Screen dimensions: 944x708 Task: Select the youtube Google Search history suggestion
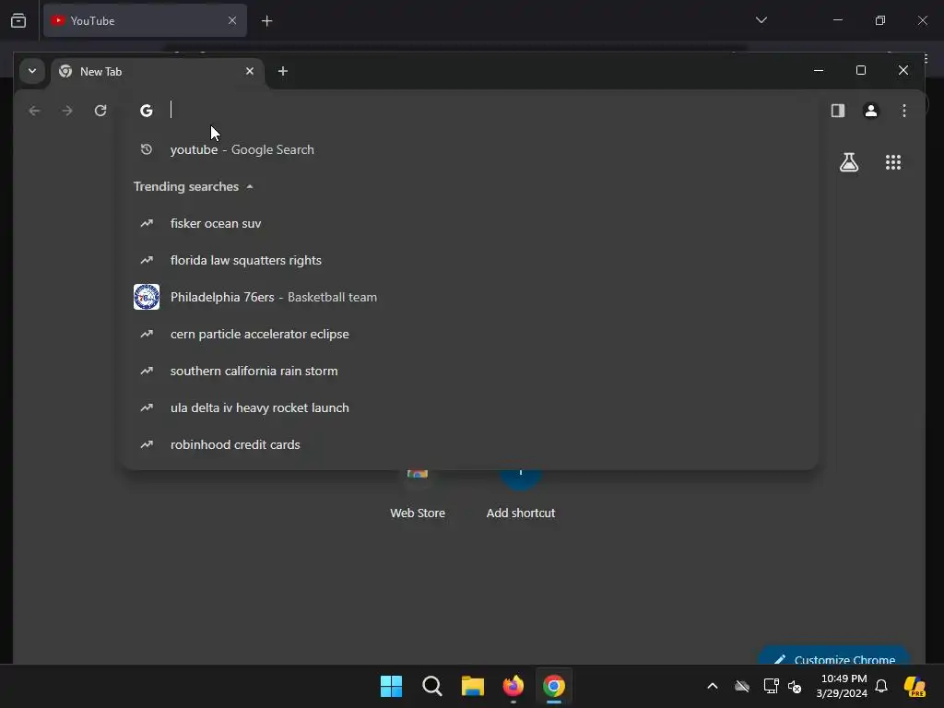pos(469,149)
